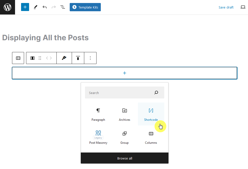Click the plus appender inside the column
This screenshot has width=248, height=169.
pyautogui.click(x=125, y=73)
